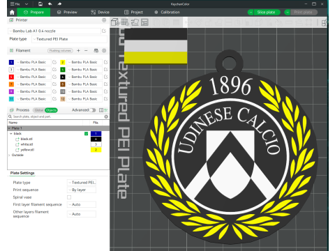Edit filament 6 preset icon

(x=105, y=77)
